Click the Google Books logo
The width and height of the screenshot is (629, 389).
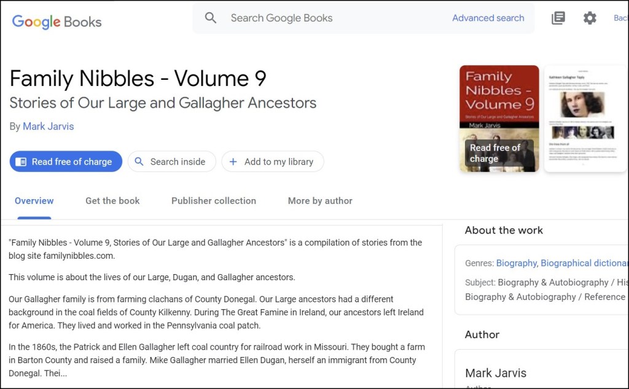pos(57,22)
